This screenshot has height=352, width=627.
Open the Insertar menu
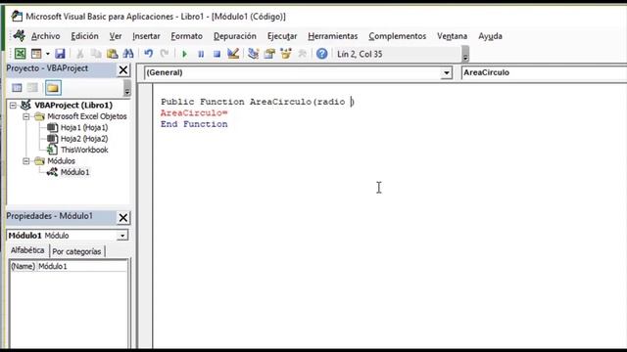[146, 36]
